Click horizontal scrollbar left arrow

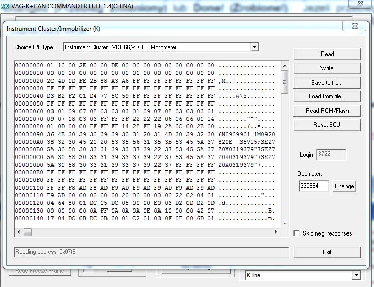[19, 232]
